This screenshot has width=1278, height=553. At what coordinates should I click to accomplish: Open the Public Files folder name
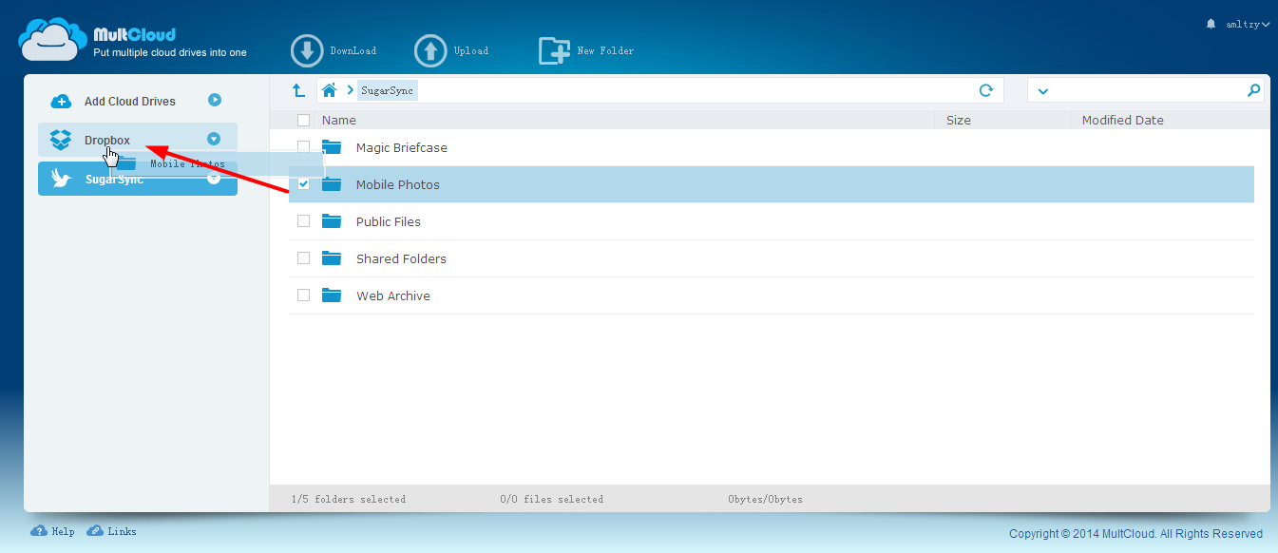(389, 221)
